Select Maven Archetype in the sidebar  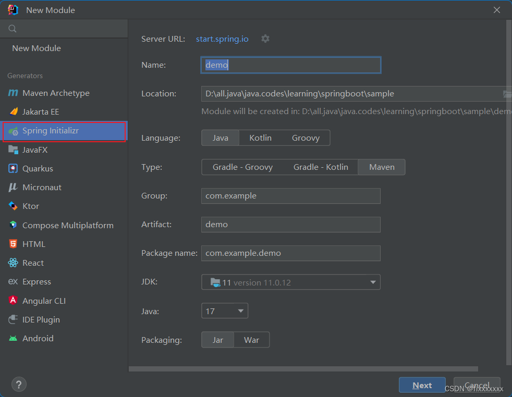point(54,93)
